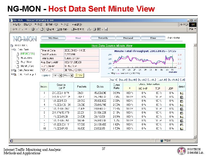Switch to the NG-Mon tab
The height and width of the screenshot is (156, 208).
tap(53, 38)
